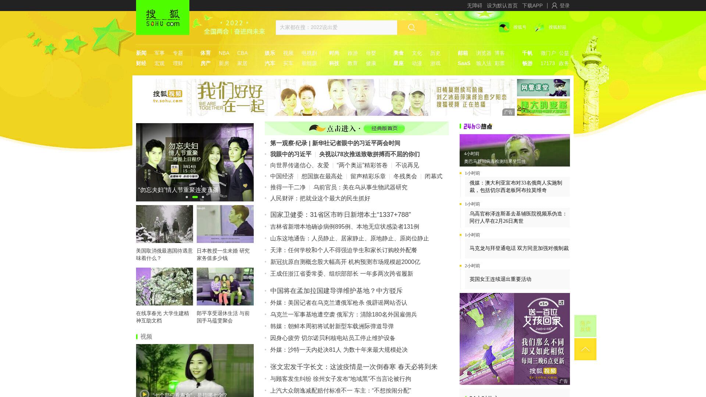This screenshot has width=706, height=397.
Task: Open 乌高官称泽连斯基 hot item
Action: pyautogui.click(x=518, y=217)
